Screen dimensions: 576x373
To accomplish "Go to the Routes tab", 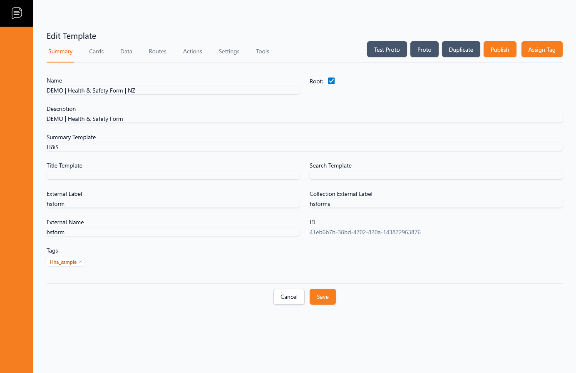I will click(x=158, y=51).
